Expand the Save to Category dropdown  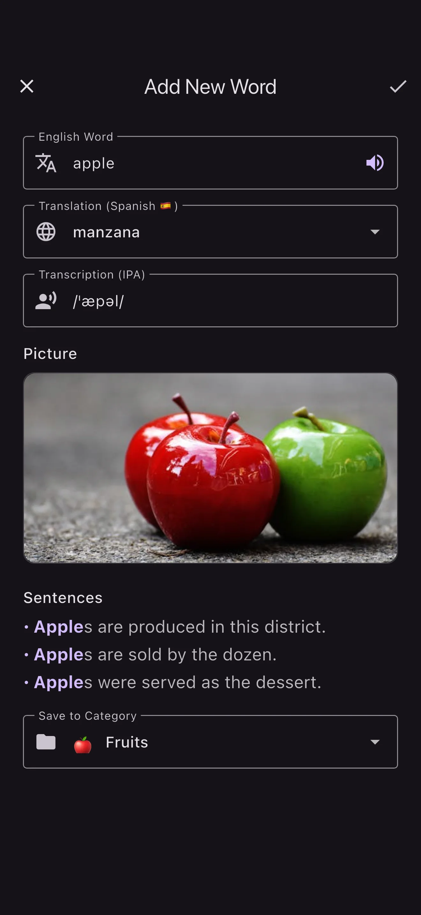(375, 742)
